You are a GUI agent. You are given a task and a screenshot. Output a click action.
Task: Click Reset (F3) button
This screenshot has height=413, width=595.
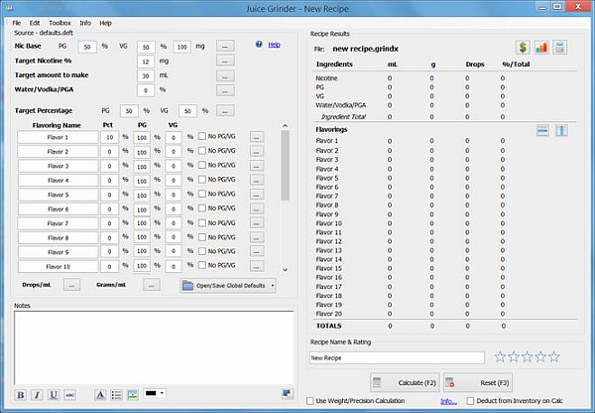[478, 382]
